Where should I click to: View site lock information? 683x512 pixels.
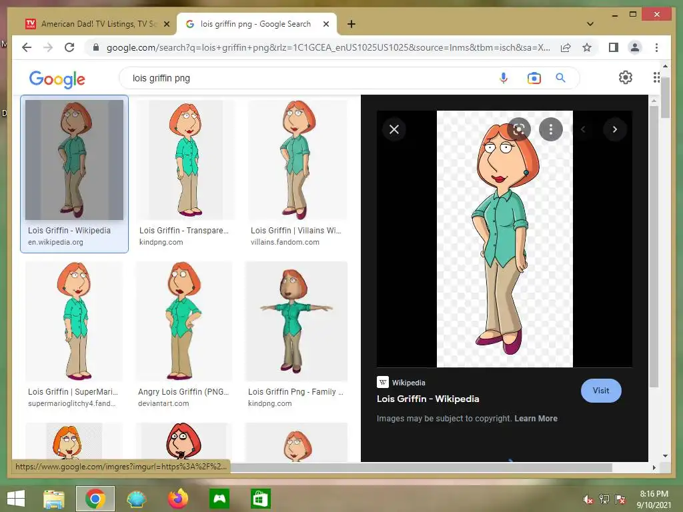(96, 47)
